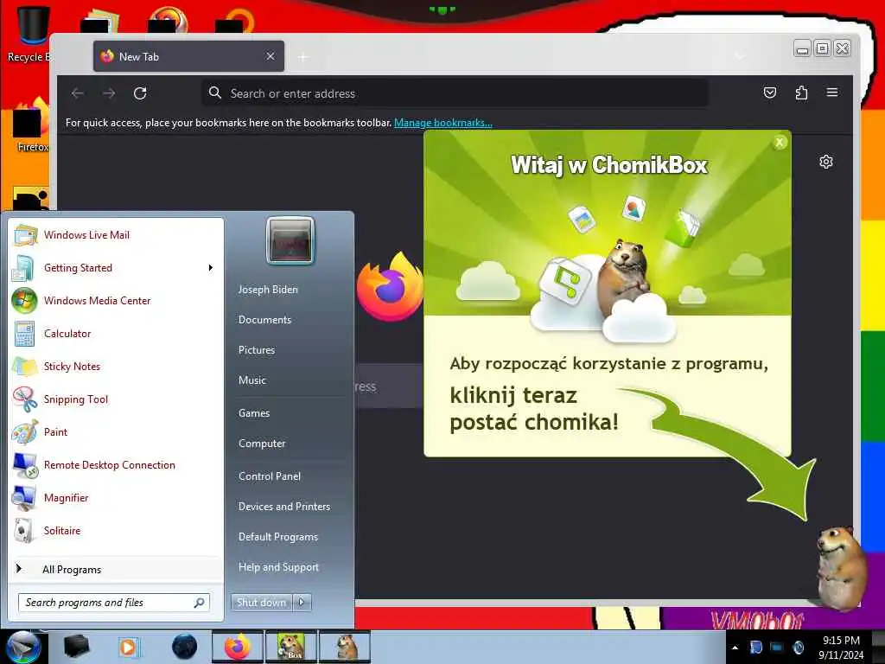Close the ChomikBox welcome popup
This screenshot has width=885, height=664.
tap(780, 143)
